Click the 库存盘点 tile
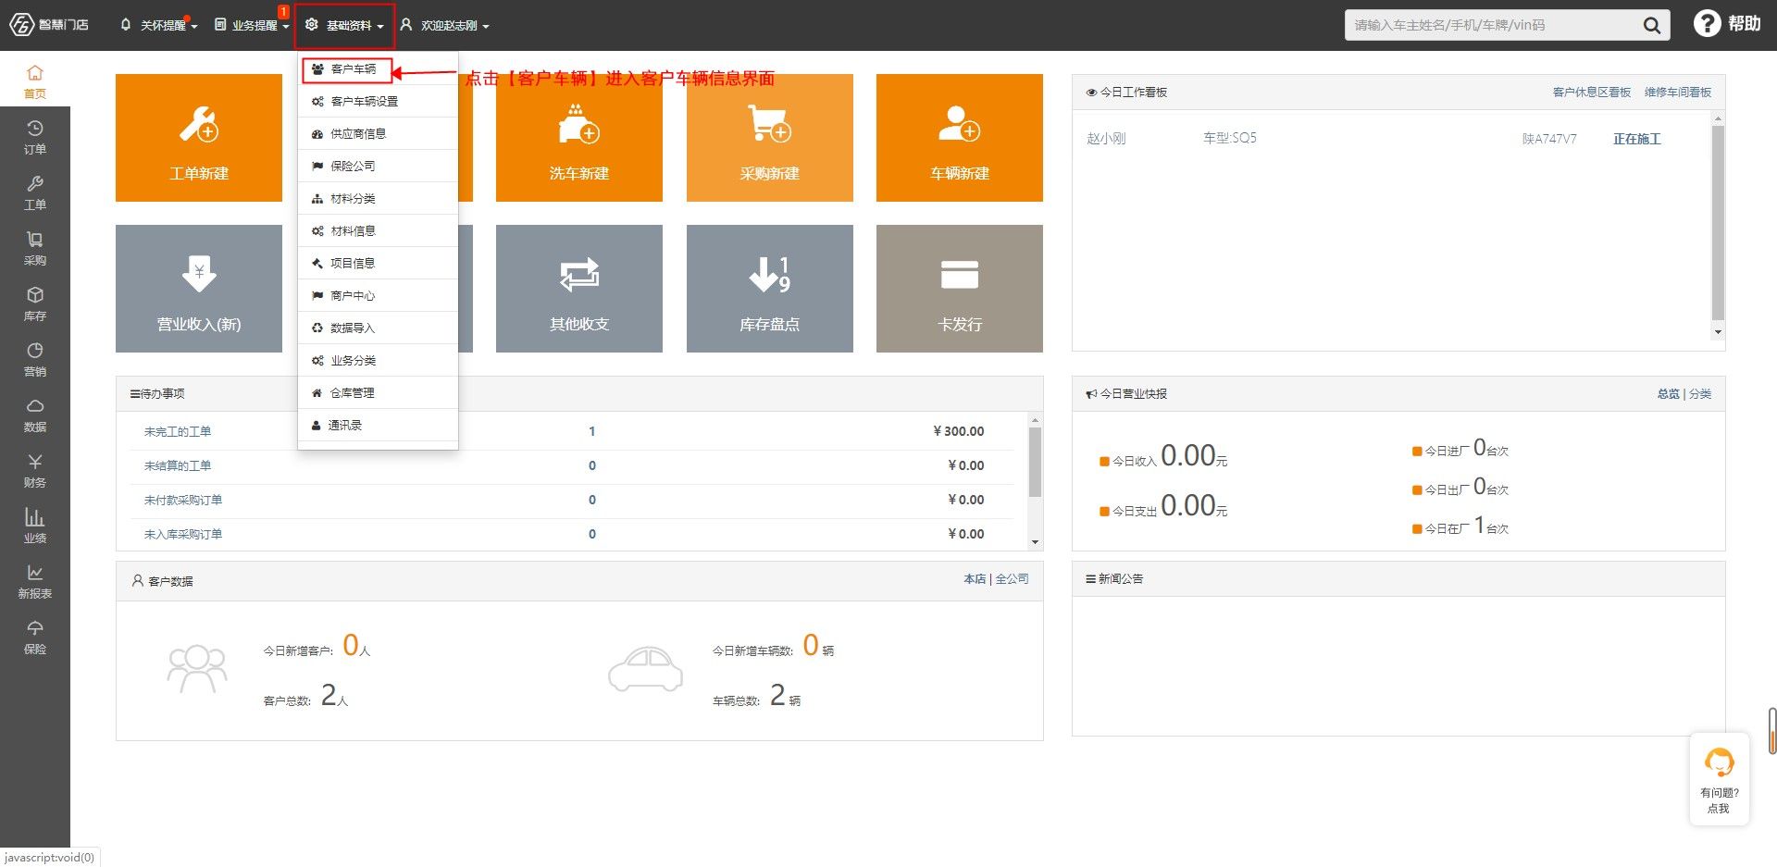Viewport: 1777px width, 867px height. point(770,289)
